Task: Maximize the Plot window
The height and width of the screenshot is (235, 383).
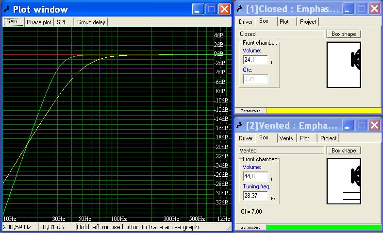Action: click(211, 9)
